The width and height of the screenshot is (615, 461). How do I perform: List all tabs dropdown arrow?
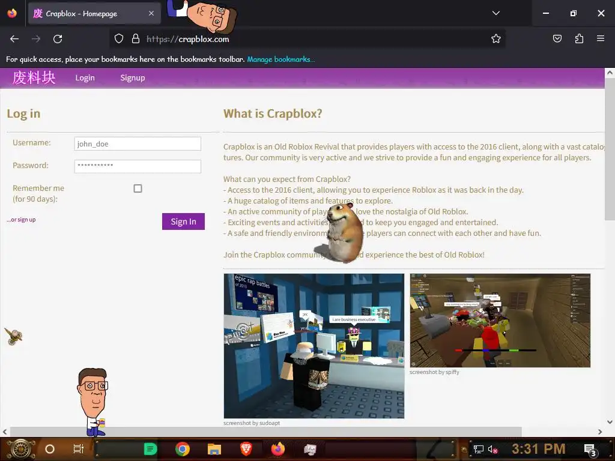tap(495, 13)
